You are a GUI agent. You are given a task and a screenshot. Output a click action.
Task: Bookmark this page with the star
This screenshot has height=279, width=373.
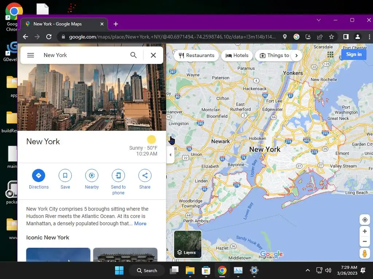[x=331, y=37]
